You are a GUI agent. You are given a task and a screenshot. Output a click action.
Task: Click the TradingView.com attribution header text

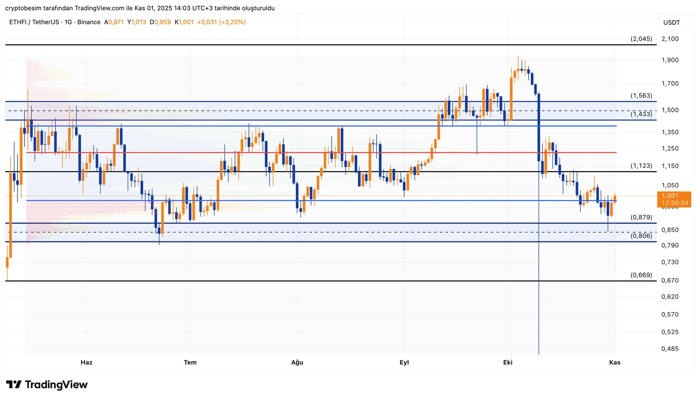coord(140,8)
